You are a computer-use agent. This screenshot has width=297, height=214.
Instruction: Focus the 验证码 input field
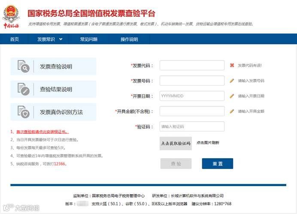[192, 127]
